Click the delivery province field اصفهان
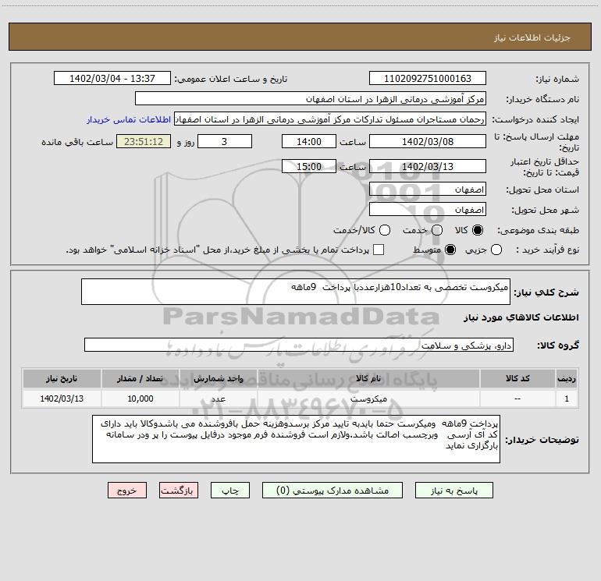Image resolution: width=601 pixels, height=581 pixels. [428, 190]
